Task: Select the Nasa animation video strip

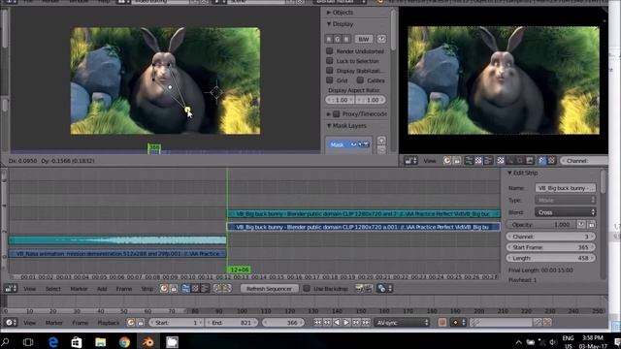Action: 117,253
